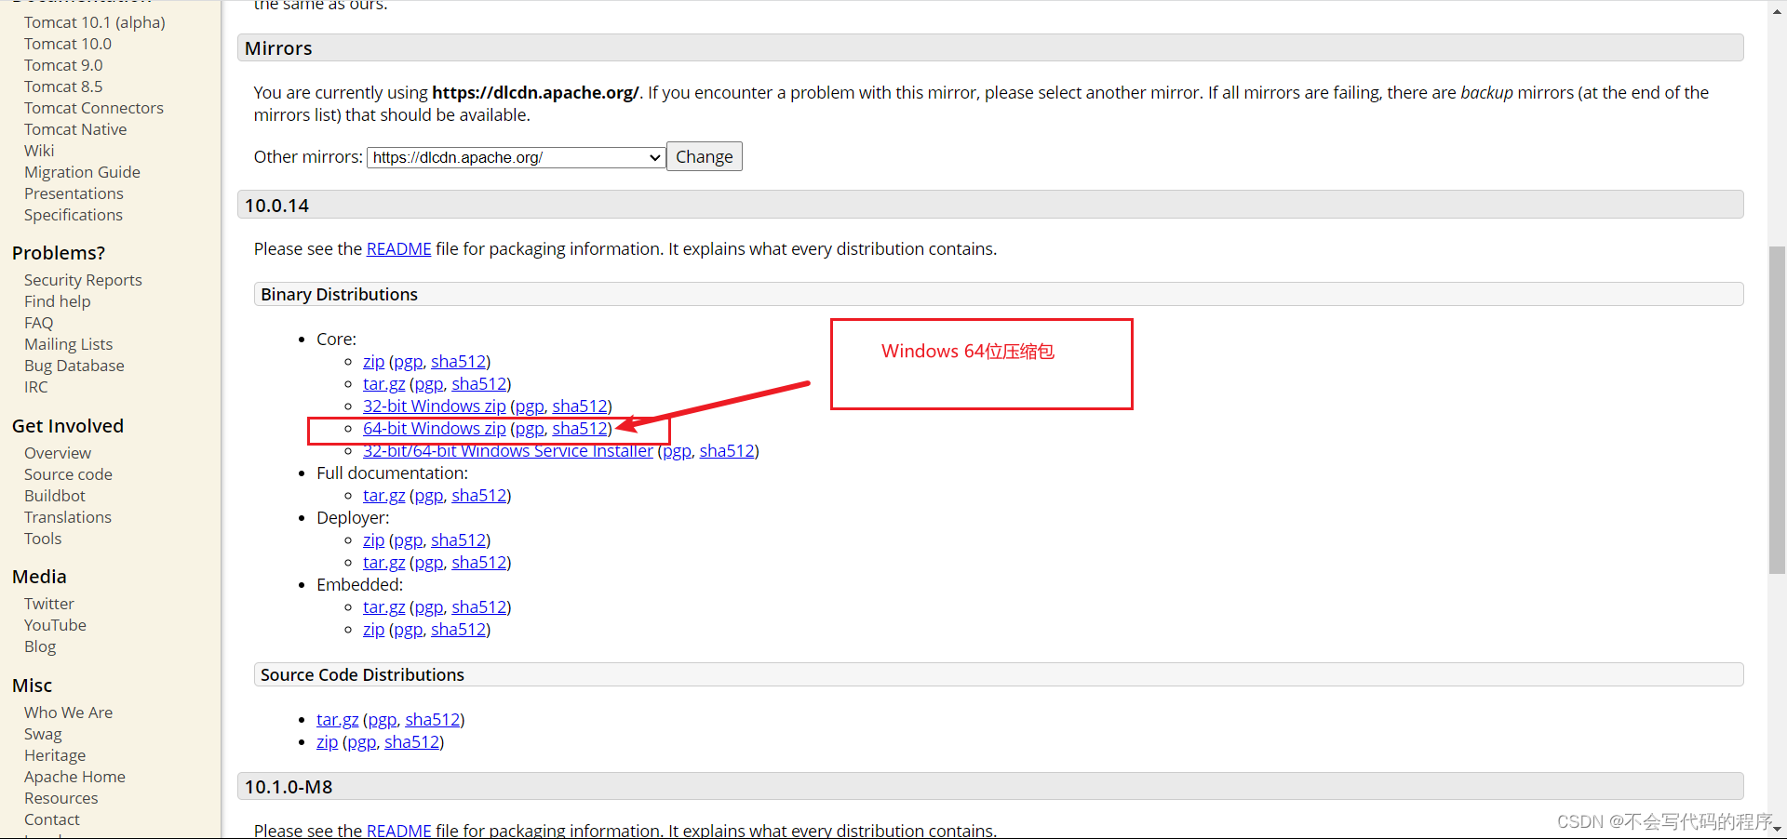Open Tomcat Native in sidebar
The height and width of the screenshot is (839, 1787).
[75, 129]
